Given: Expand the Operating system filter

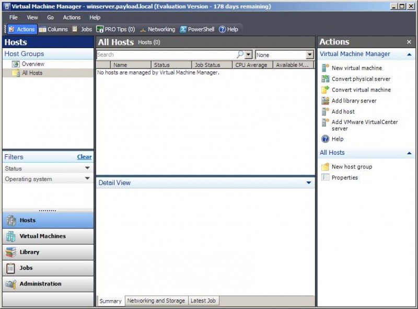Looking at the screenshot, I should tap(87, 179).
